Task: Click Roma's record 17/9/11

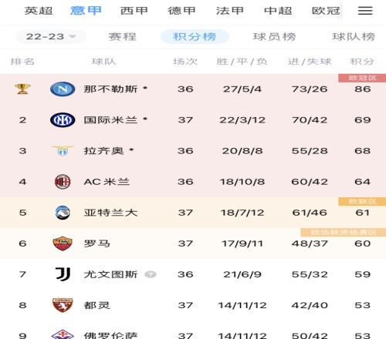Action: (242, 243)
